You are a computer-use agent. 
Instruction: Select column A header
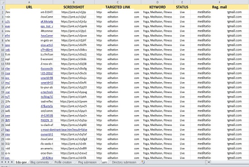(x=29, y=2)
